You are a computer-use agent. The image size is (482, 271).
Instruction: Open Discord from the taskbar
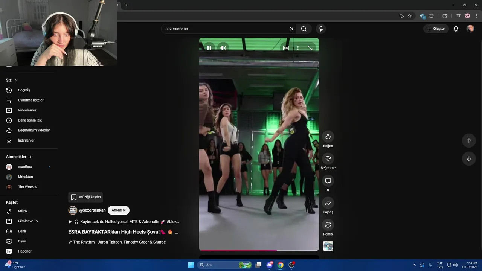[270, 265]
